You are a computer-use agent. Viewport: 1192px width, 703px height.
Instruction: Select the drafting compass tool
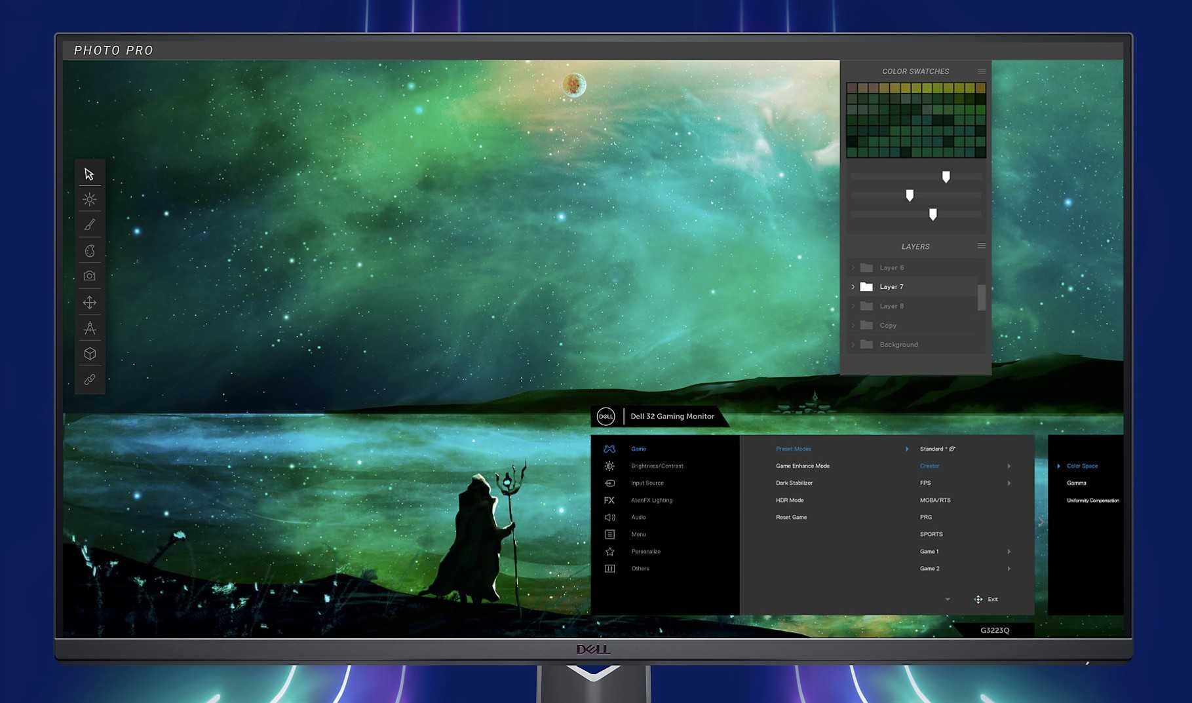coord(90,328)
